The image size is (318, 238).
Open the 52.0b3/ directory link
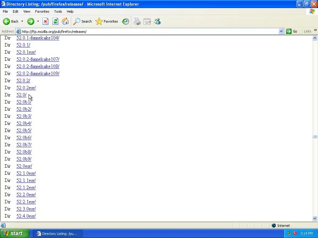(24, 116)
